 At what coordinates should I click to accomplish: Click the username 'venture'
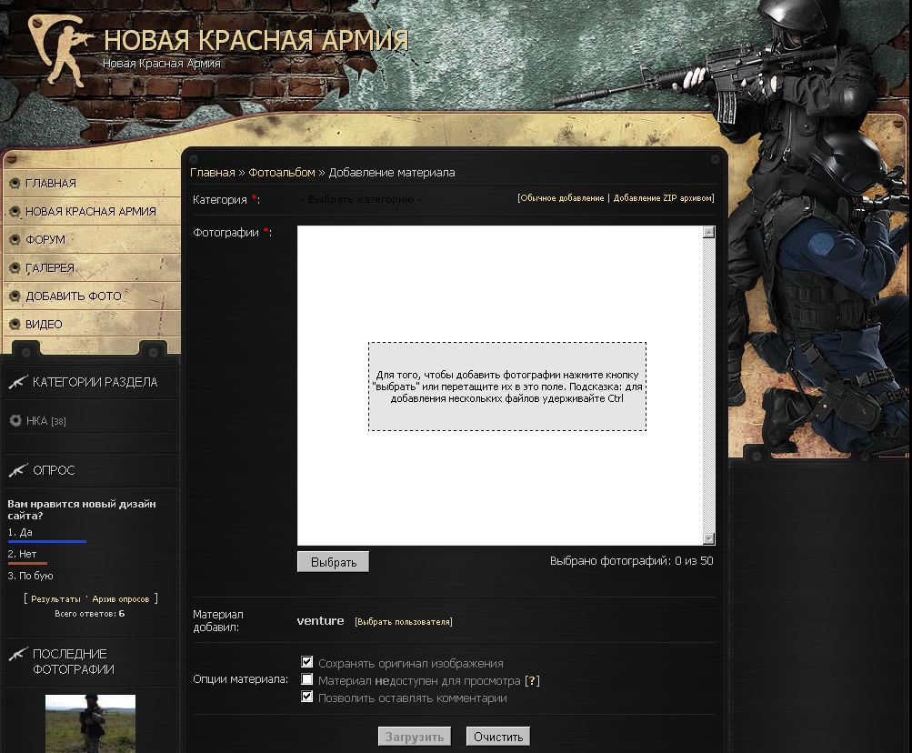(320, 621)
